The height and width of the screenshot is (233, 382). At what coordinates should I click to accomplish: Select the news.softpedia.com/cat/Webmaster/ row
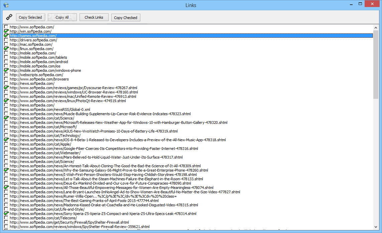pos(45,153)
